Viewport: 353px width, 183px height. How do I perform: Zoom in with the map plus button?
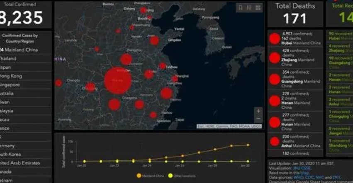coord(258,111)
